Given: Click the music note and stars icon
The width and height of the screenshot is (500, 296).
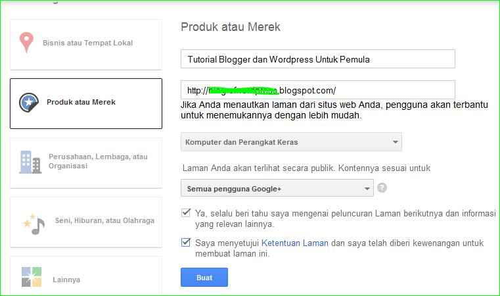Looking at the screenshot, I should tap(34, 224).
